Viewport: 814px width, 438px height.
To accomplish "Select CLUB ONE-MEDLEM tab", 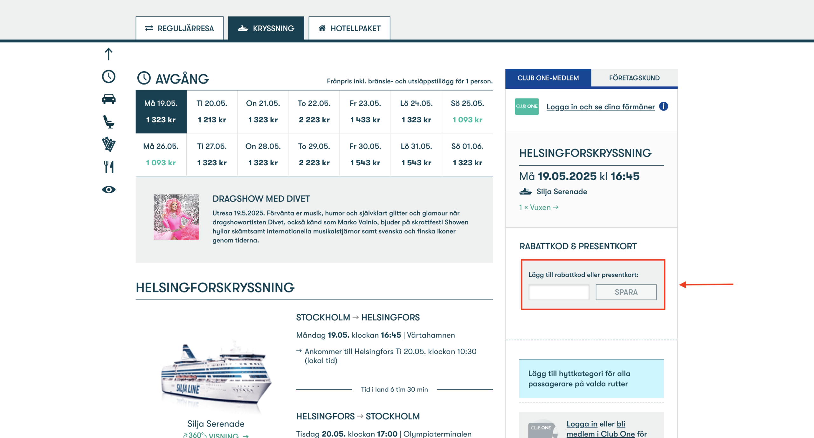I will pyautogui.click(x=548, y=78).
